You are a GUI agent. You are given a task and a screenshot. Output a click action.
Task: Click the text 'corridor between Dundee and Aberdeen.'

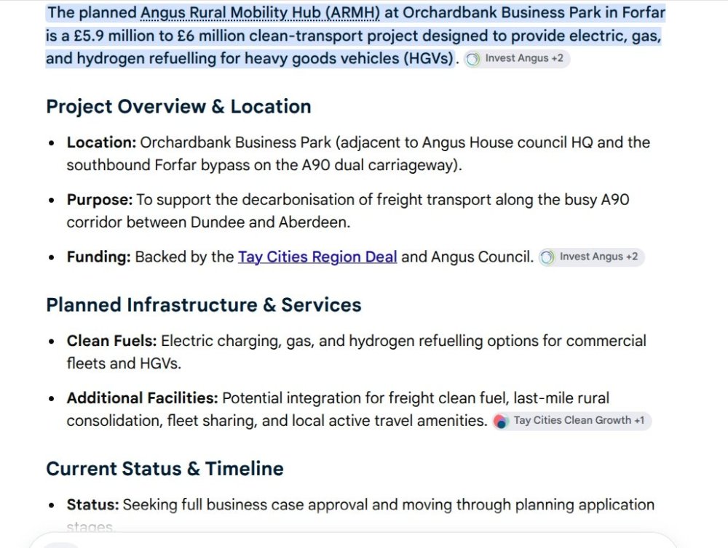[x=208, y=222]
